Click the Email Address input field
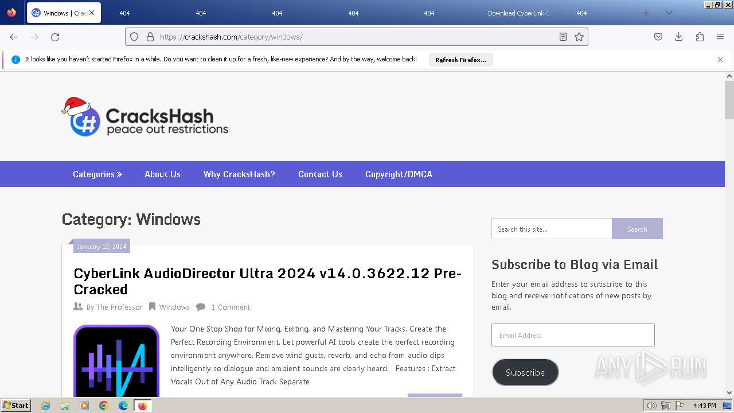 573,335
